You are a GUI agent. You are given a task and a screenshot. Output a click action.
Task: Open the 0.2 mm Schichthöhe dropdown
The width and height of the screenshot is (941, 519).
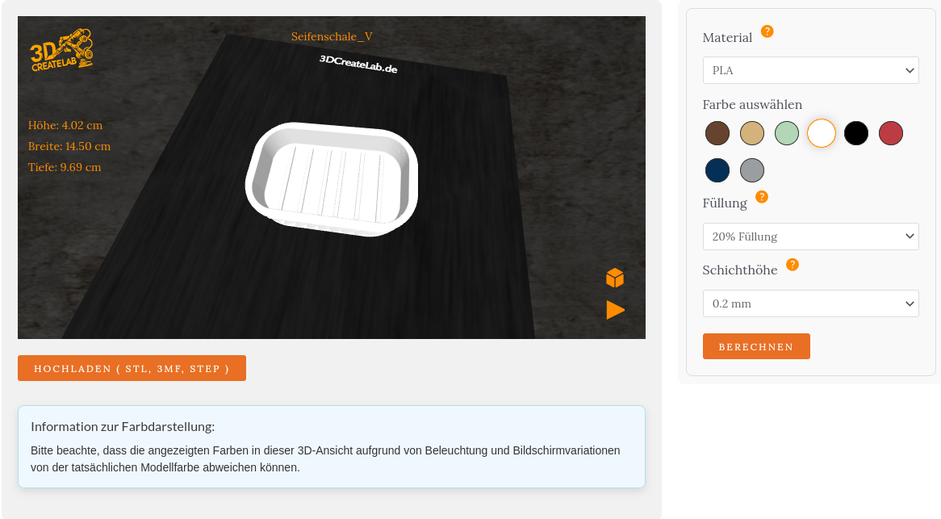pyautogui.click(x=810, y=303)
